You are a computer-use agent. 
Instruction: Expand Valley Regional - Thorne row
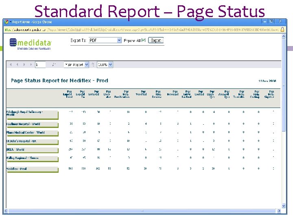coord(32,158)
